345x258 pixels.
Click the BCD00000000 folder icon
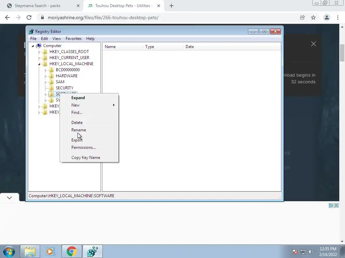coord(51,70)
